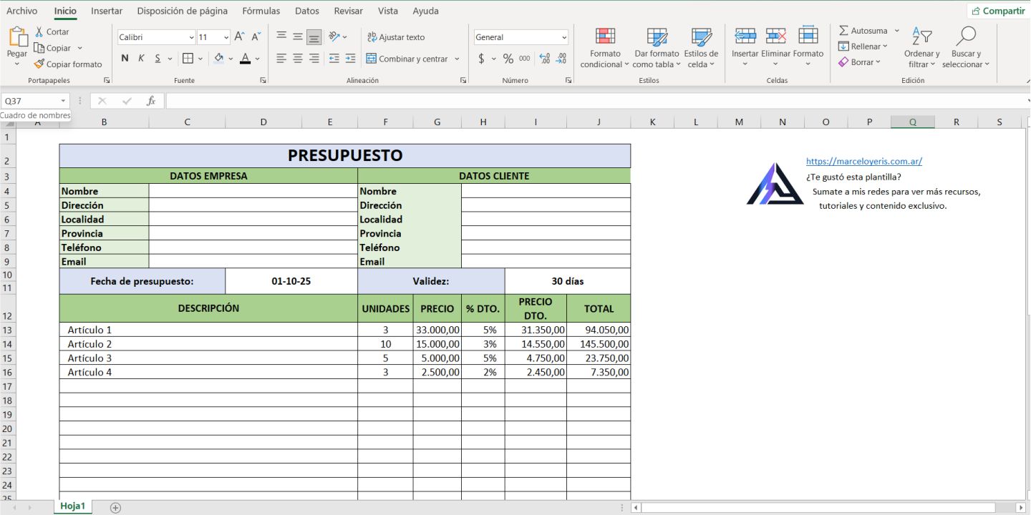This screenshot has width=1031, height=515.
Task: Click the Buscar y seleccionar magnifier icon
Action: pos(966,36)
